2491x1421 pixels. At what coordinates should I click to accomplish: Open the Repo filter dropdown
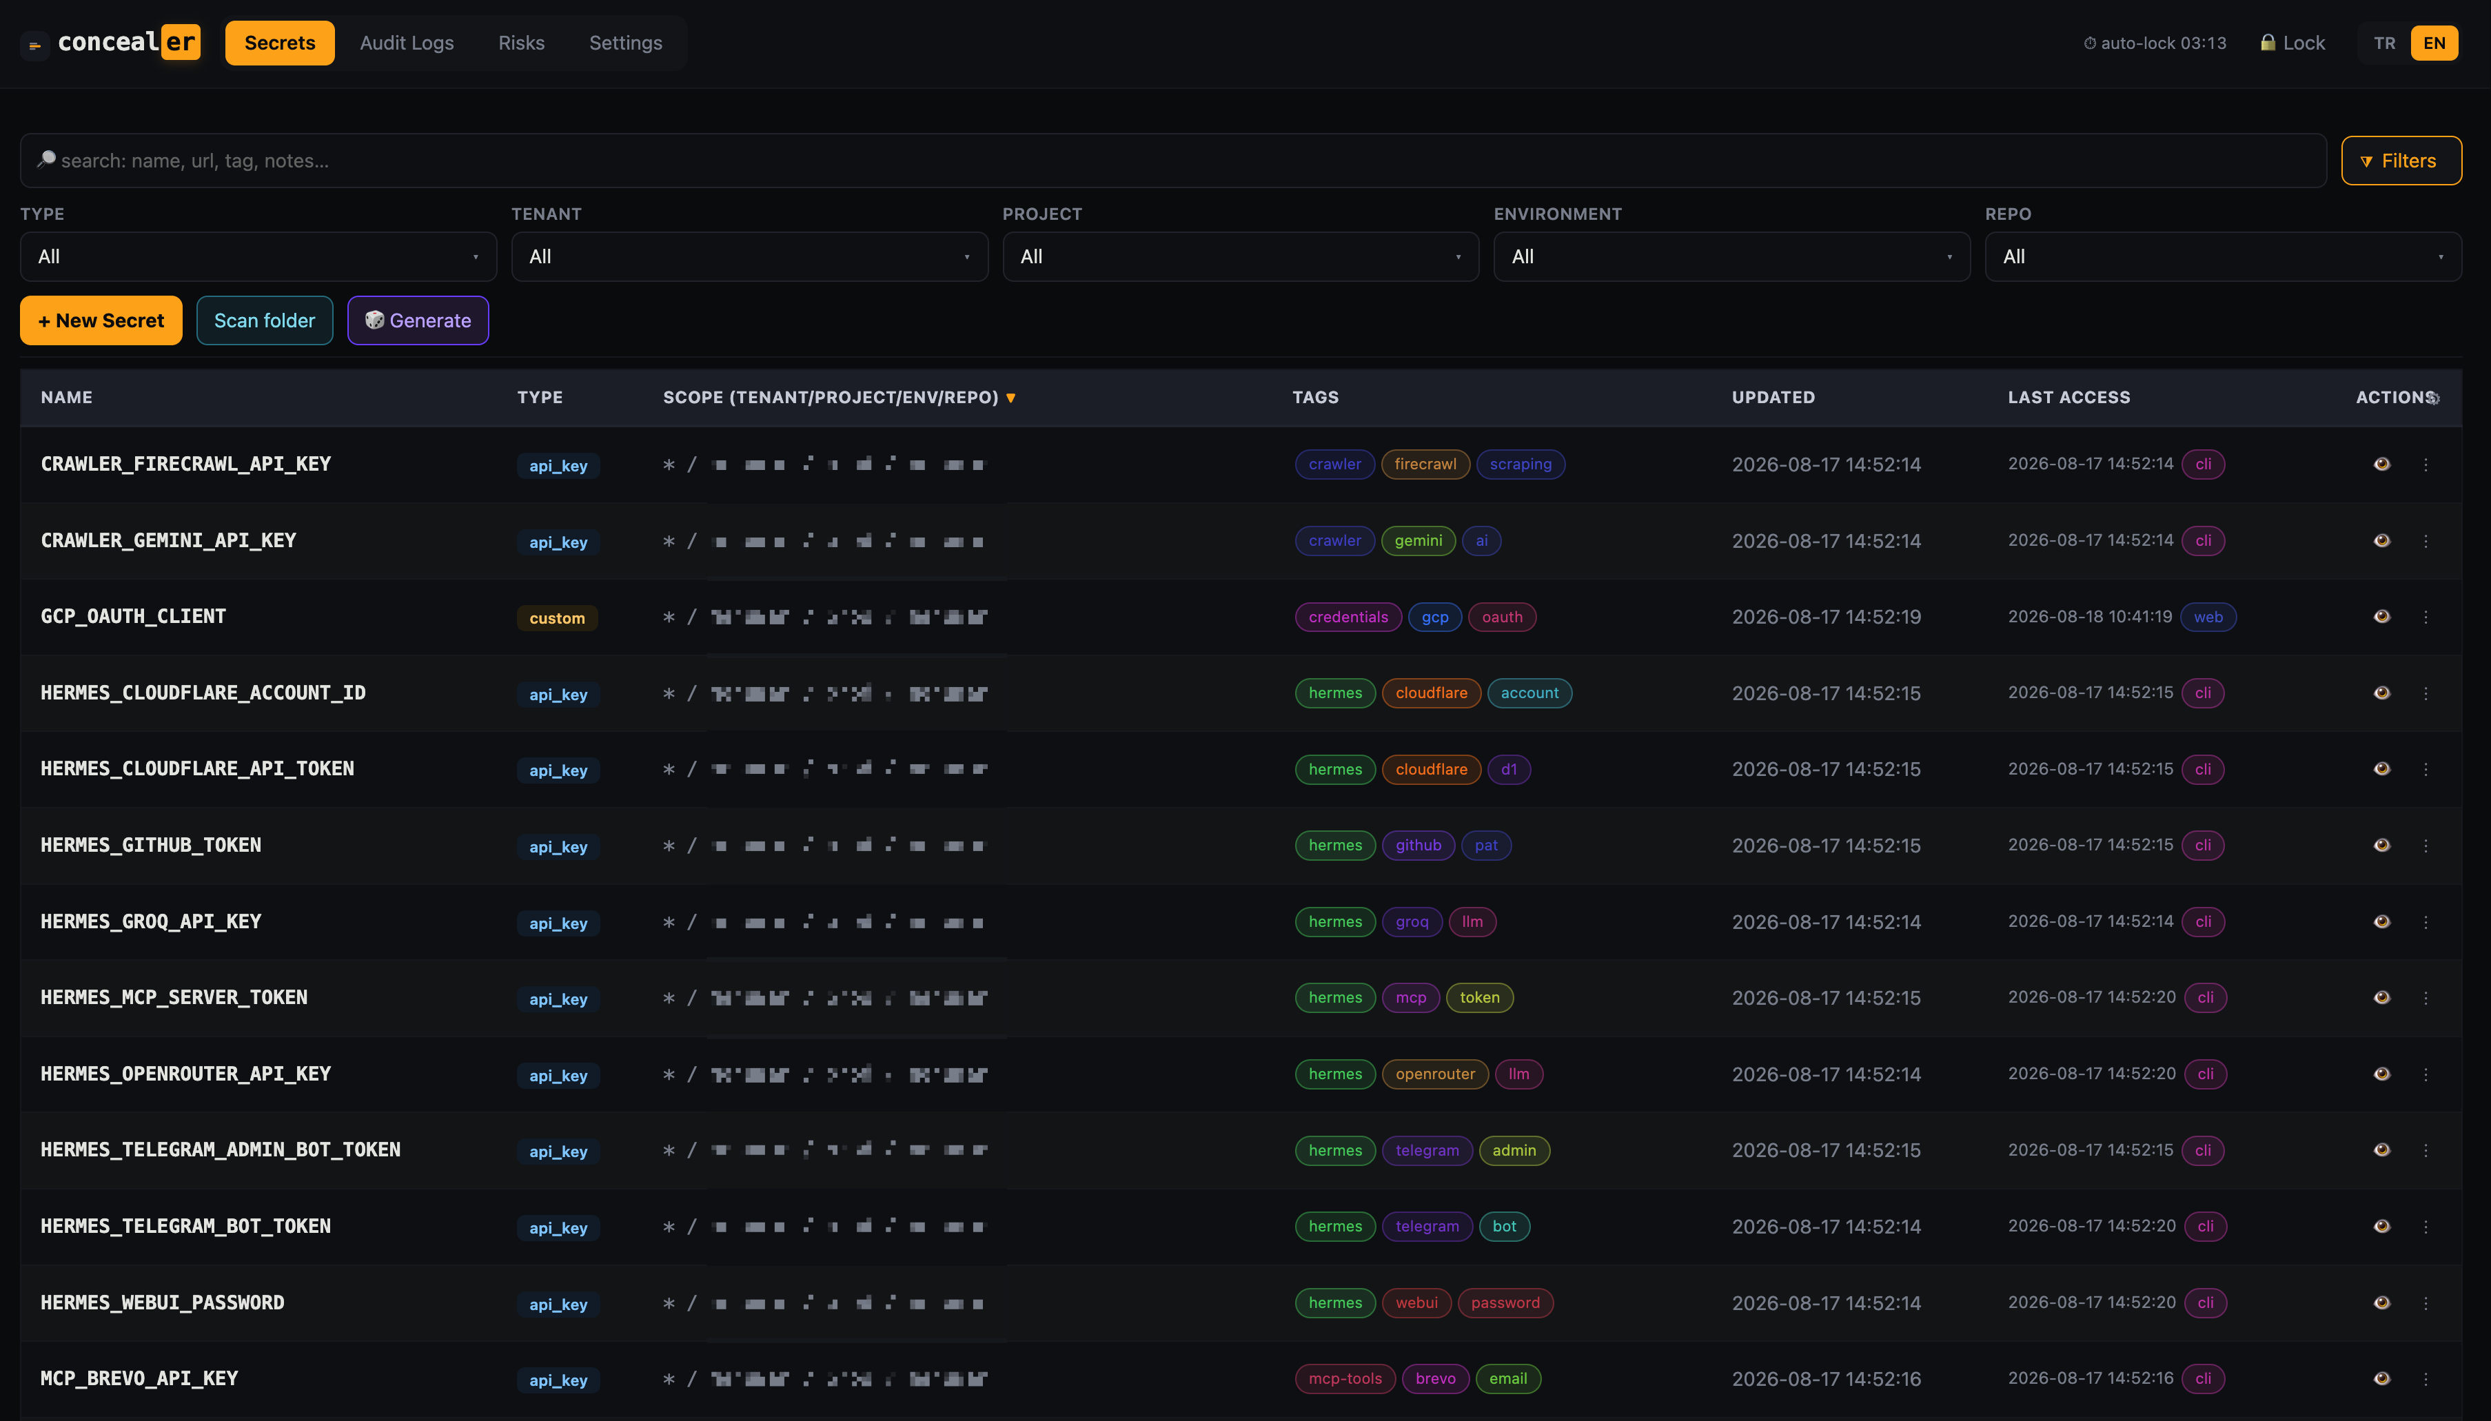coord(2223,256)
